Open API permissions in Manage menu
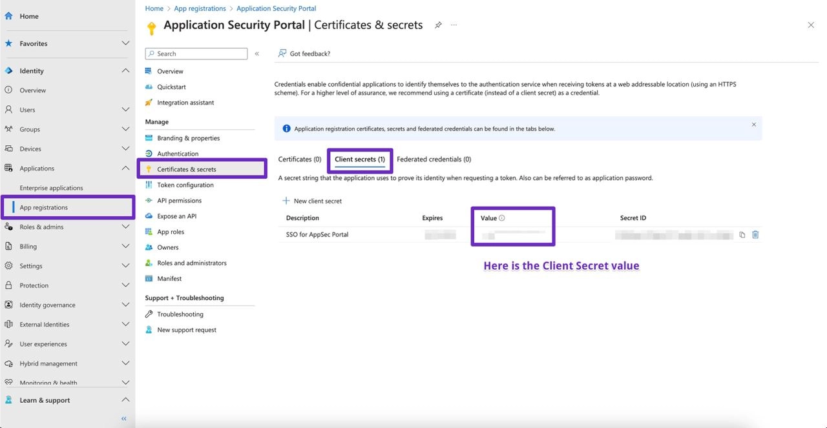 [x=179, y=201]
